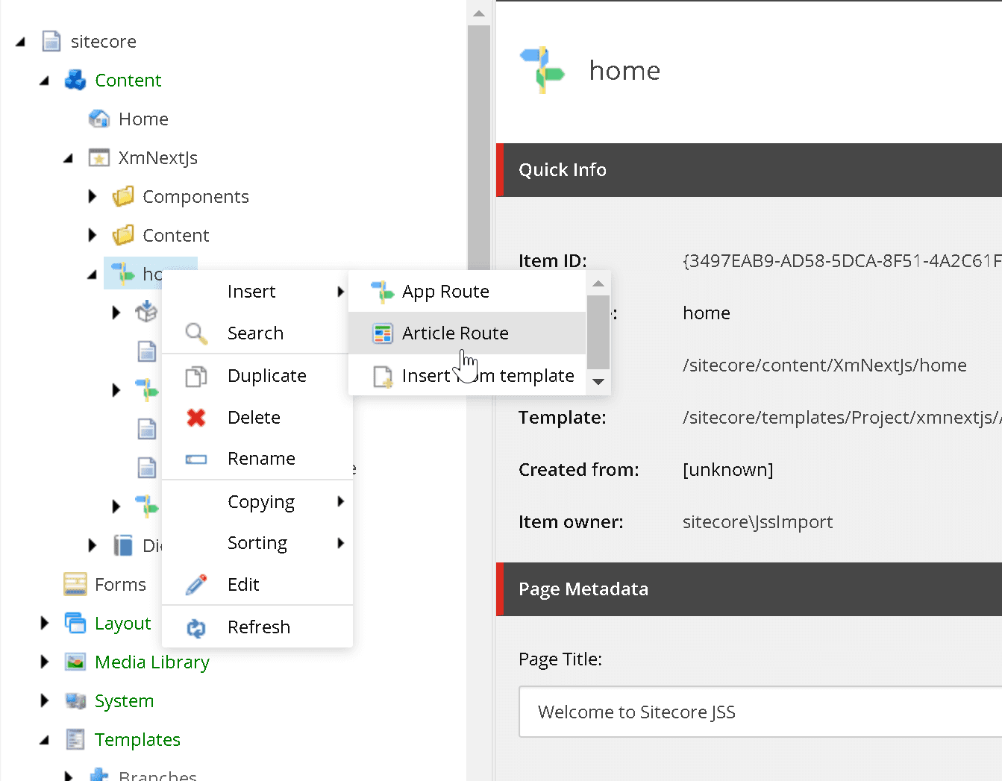Screen dimensions: 1002x781
Task: Collapse the Templates node arrow
Action: (44, 740)
